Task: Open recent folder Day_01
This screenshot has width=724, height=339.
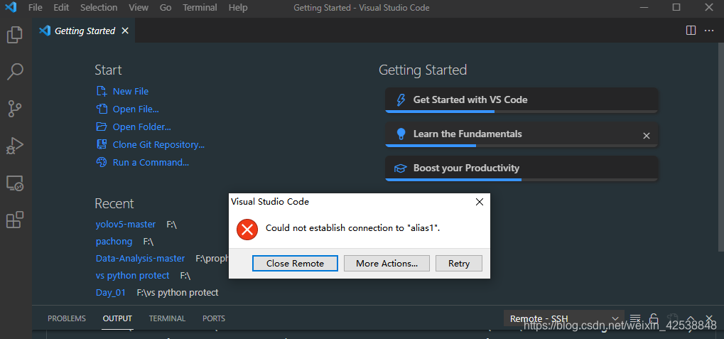Action: (111, 292)
